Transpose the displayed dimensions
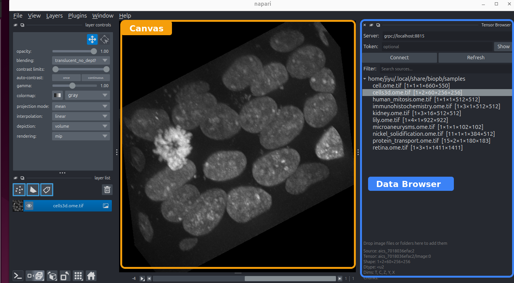 (65, 276)
